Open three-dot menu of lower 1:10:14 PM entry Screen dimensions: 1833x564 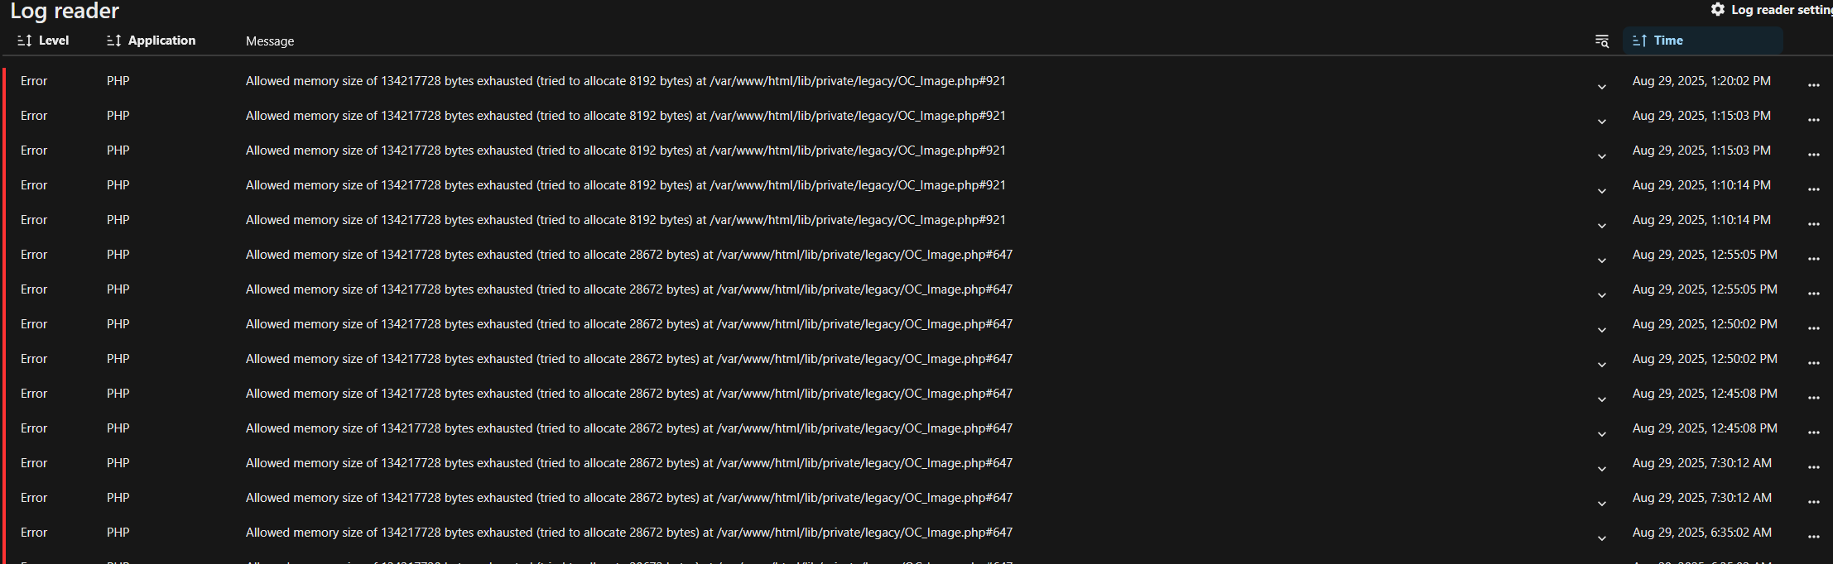[1814, 224]
